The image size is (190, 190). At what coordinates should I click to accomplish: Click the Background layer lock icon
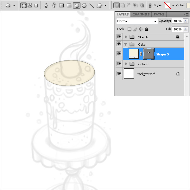coord(178,73)
